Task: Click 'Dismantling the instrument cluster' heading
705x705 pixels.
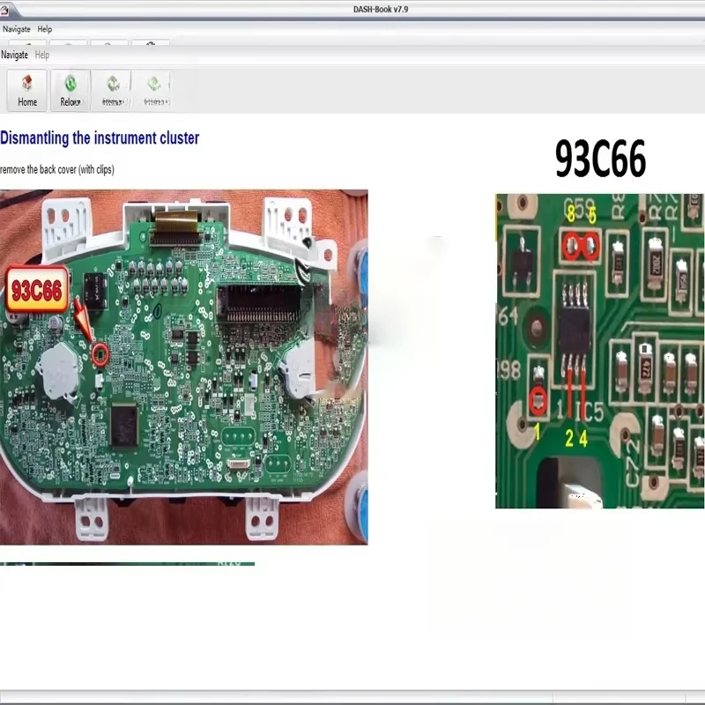Action: point(100,138)
